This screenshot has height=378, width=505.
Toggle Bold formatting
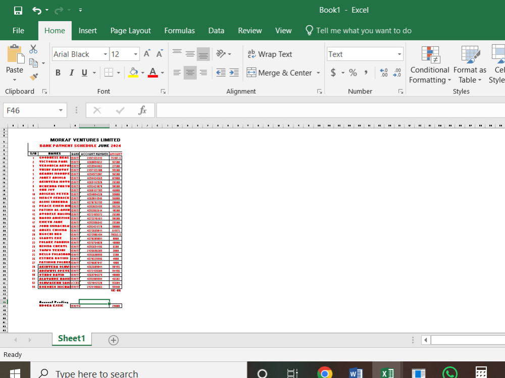coord(58,73)
